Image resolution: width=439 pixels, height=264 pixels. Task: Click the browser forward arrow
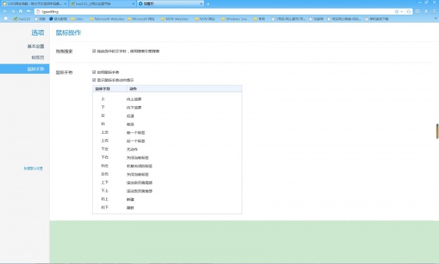[x=12, y=12]
